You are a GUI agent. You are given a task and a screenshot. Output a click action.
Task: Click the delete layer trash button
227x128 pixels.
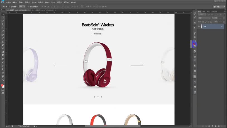[x=222, y=126]
